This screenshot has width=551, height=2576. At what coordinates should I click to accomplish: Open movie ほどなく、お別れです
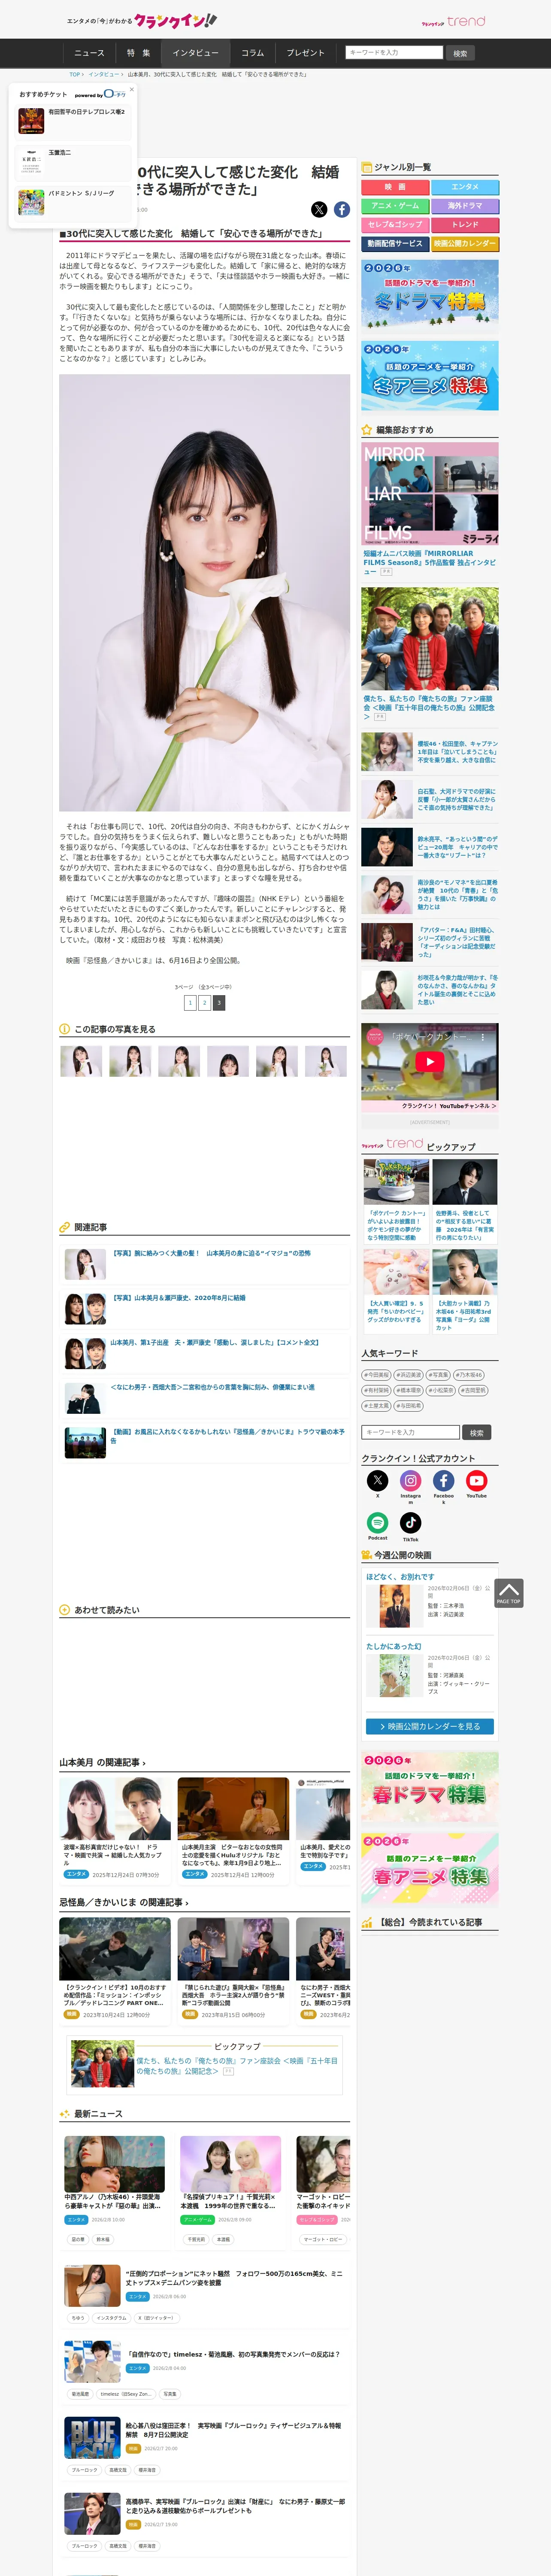[x=400, y=1577]
